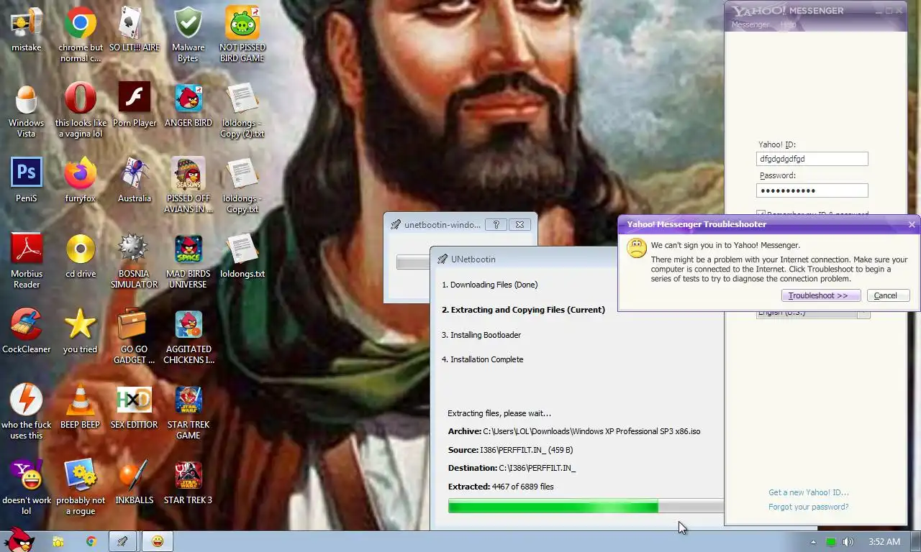Image resolution: width=921 pixels, height=552 pixels.
Task: Click the 3:52 AM clock
Action: pyautogui.click(x=884, y=542)
